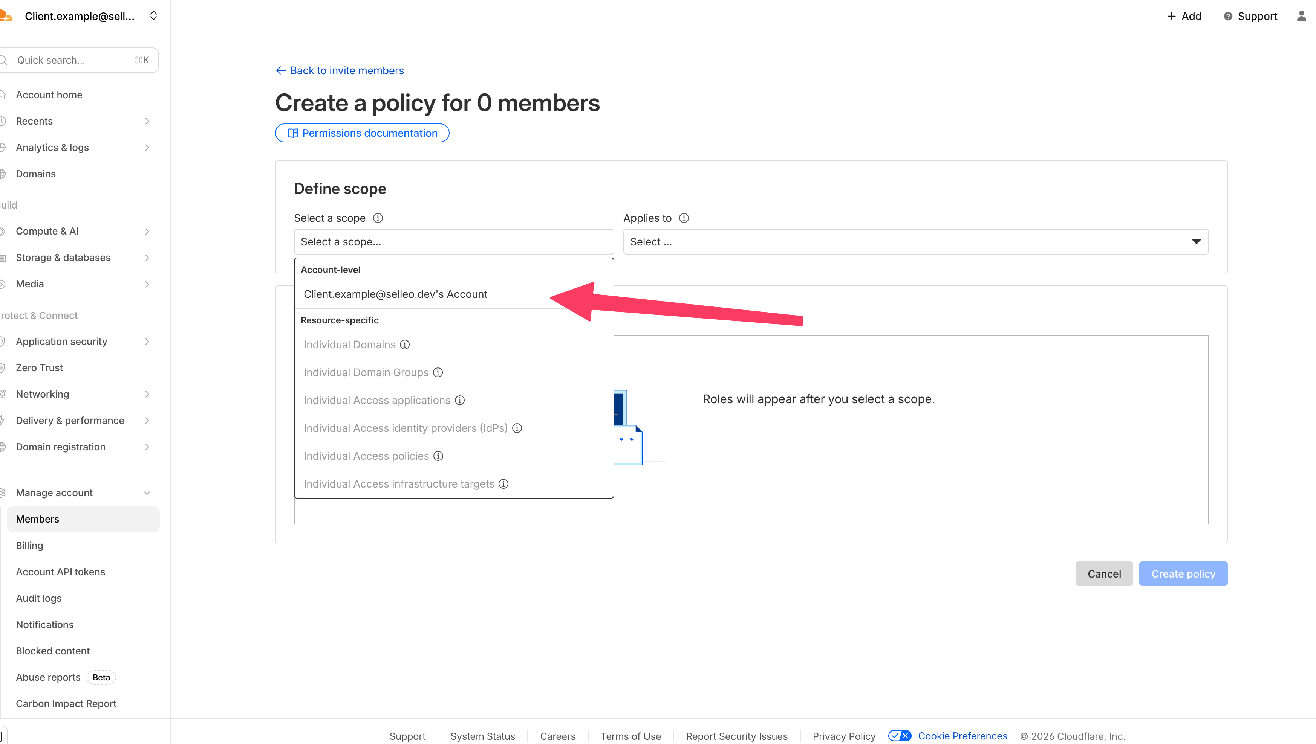Click info icon for Access identity providers

[517, 428]
